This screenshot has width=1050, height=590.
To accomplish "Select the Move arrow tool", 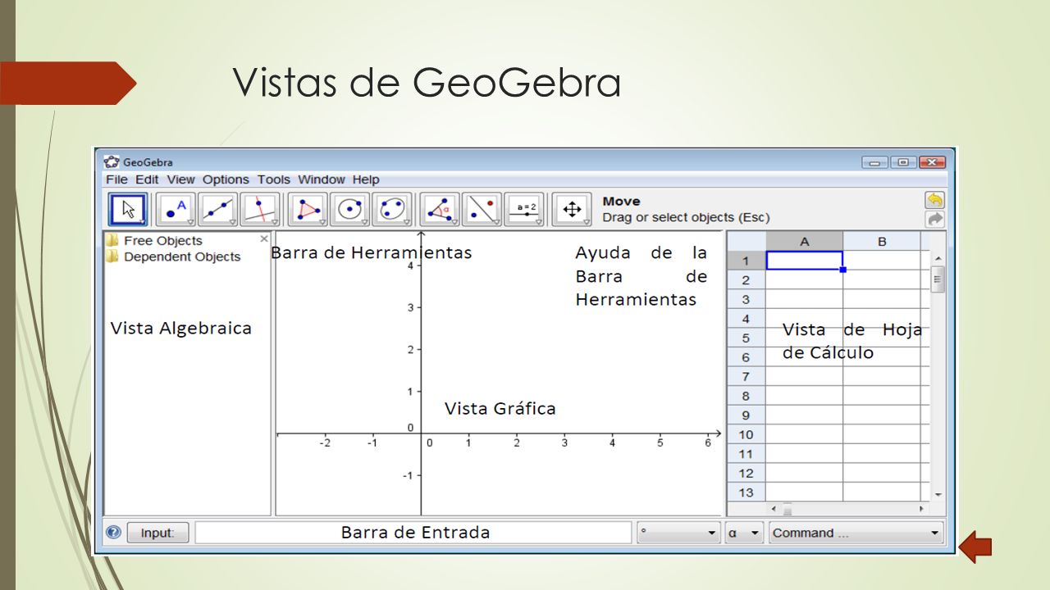I will pos(128,209).
